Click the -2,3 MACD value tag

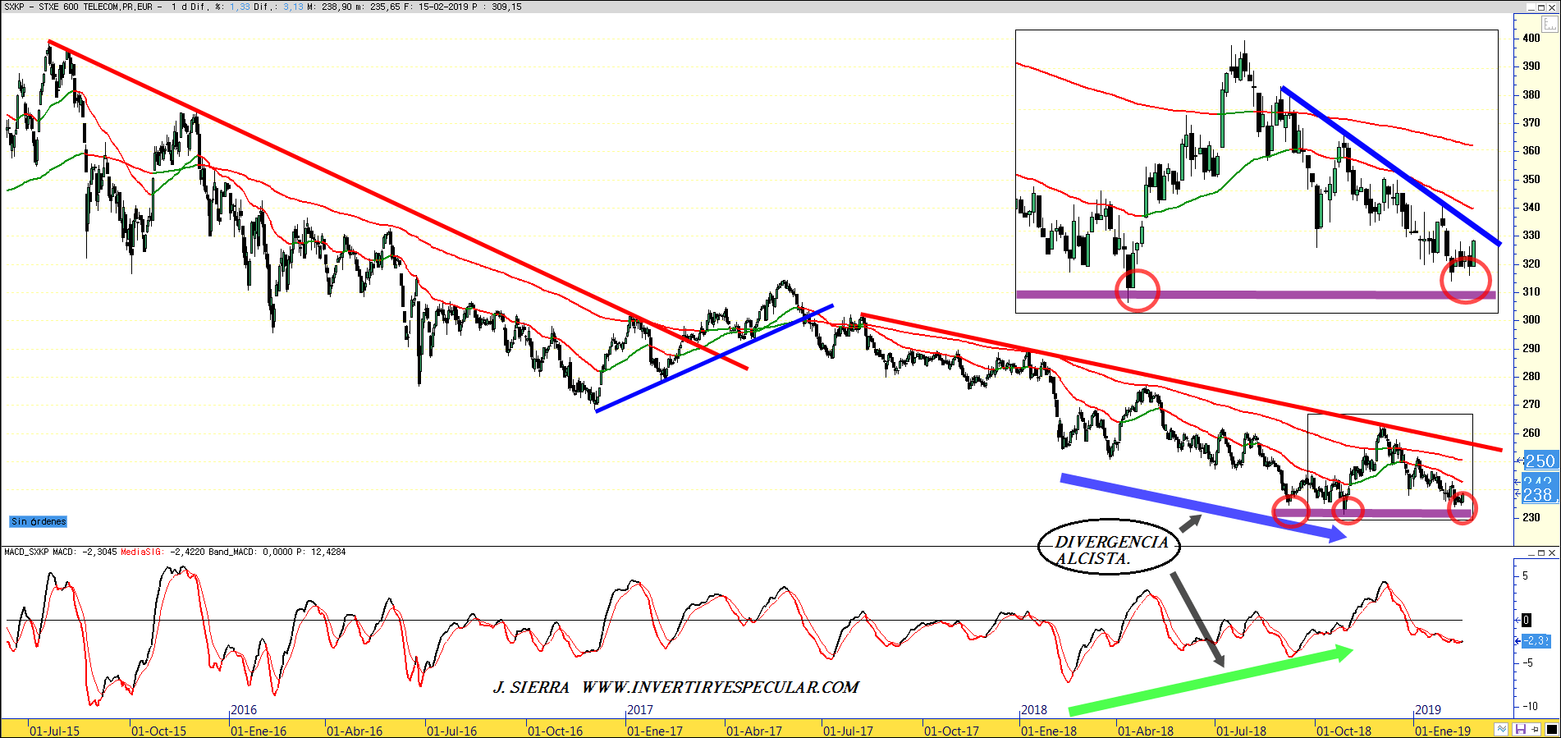point(1536,640)
